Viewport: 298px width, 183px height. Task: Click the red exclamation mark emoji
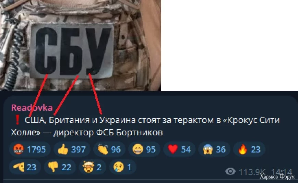click(x=17, y=120)
